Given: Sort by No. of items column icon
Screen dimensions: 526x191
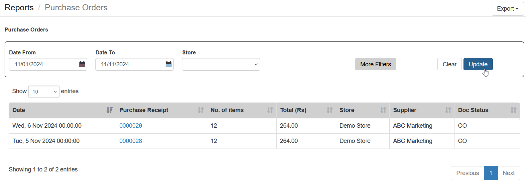Looking at the screenshot, I should [x=270, y=110].
